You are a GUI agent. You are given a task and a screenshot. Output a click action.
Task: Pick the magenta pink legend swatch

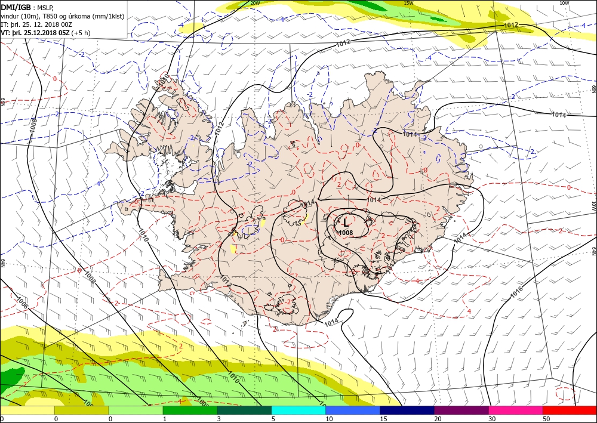click(x=516, y=410)
